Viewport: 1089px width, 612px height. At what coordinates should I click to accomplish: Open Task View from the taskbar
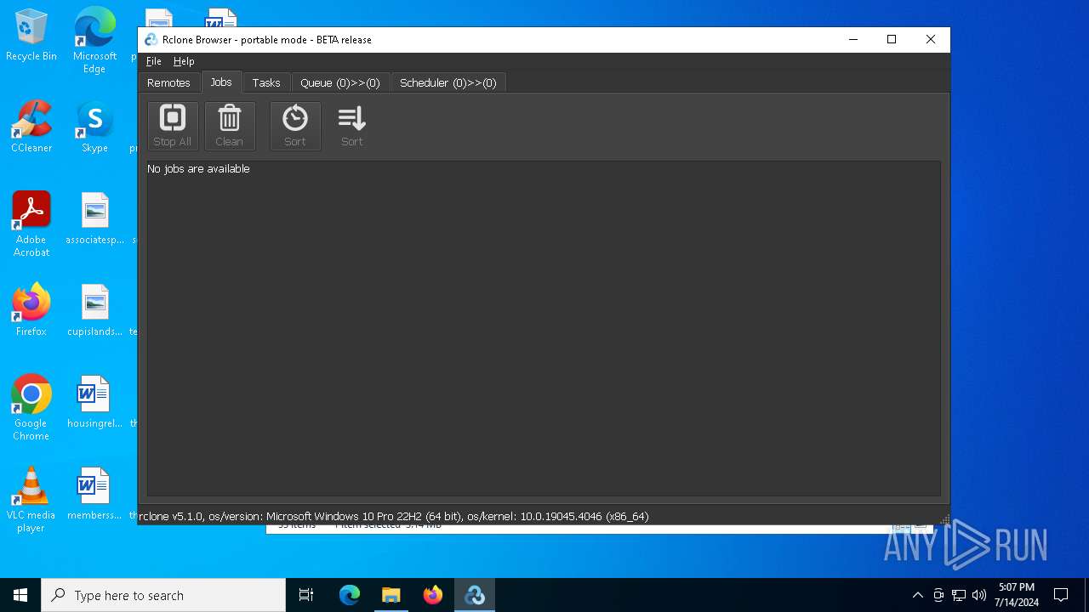coord(306,595)
